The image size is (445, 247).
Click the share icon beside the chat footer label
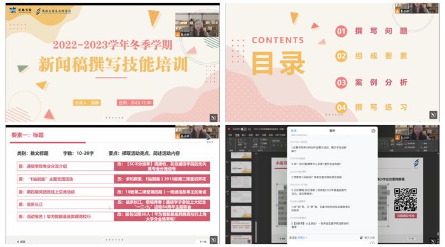(x=361, y=237)
